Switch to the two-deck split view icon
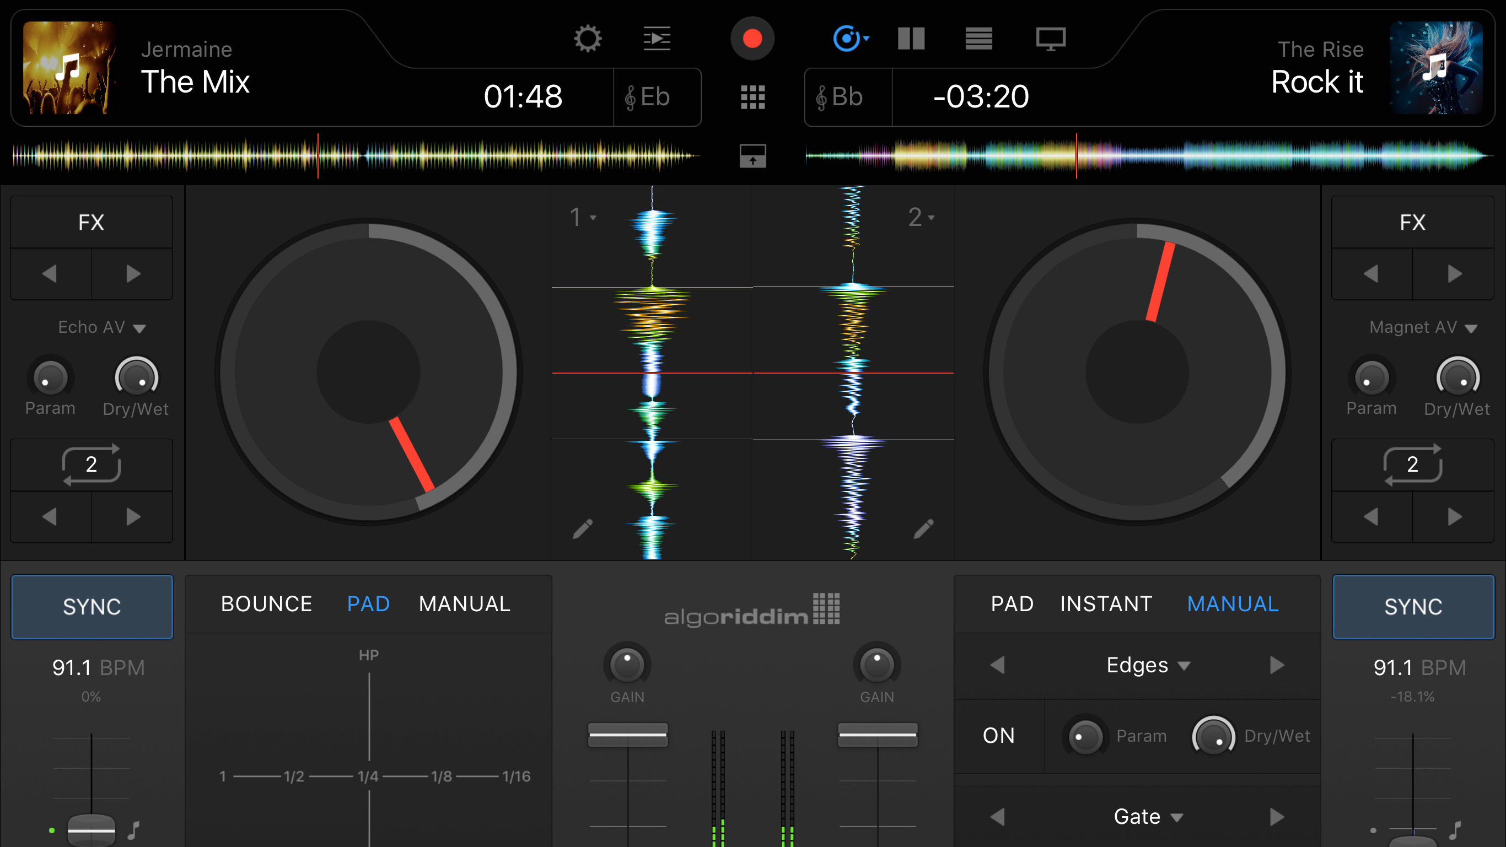Image resolution: width=1506 pixels, height=847 pixels. pyautogui.click(x=911, y=39)
